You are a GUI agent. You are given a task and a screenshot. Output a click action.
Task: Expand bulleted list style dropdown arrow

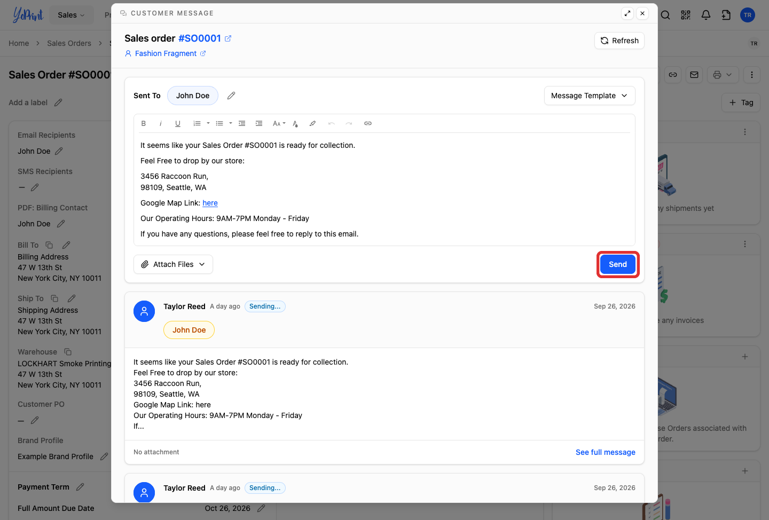tap(231, 123)
